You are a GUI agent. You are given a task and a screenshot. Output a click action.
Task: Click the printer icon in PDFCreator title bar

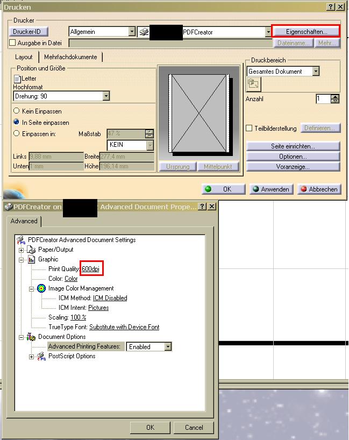click(x=9, y=207)
